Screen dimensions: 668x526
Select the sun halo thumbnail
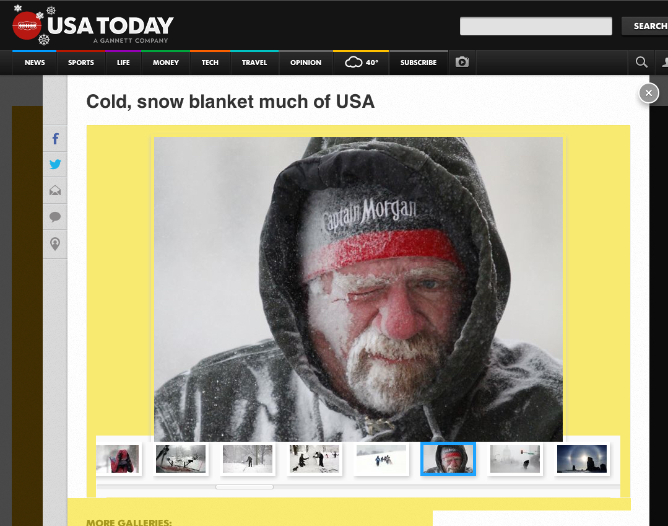[x=582, y=458]
